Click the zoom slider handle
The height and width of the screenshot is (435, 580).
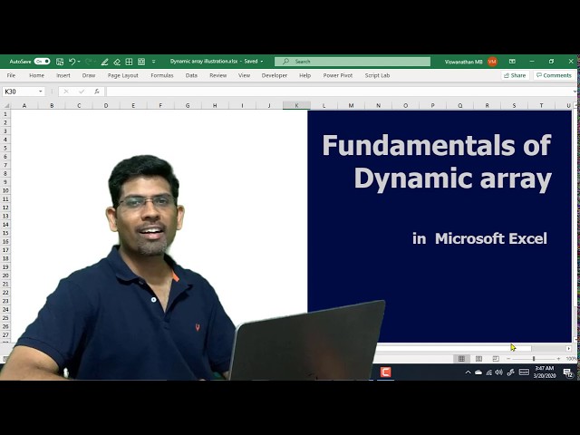(x=534, y=359)
